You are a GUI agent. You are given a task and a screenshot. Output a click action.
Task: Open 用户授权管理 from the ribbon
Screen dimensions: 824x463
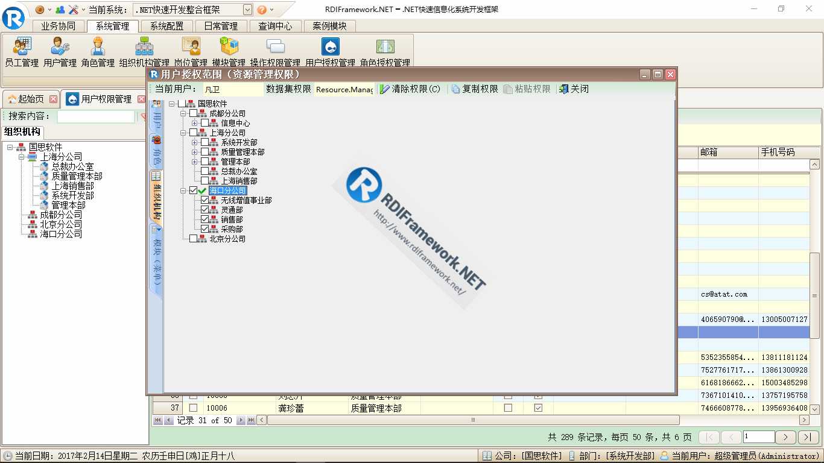(330, 52)
